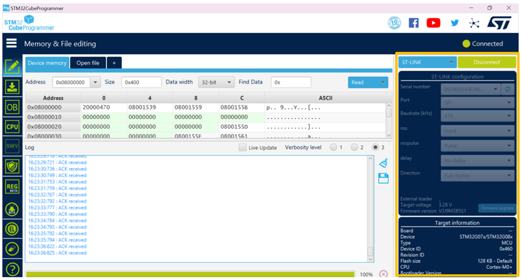Open the help question mark icon
Screen dimensions: 521x280
pyautogui.click(x=12, y=269)
